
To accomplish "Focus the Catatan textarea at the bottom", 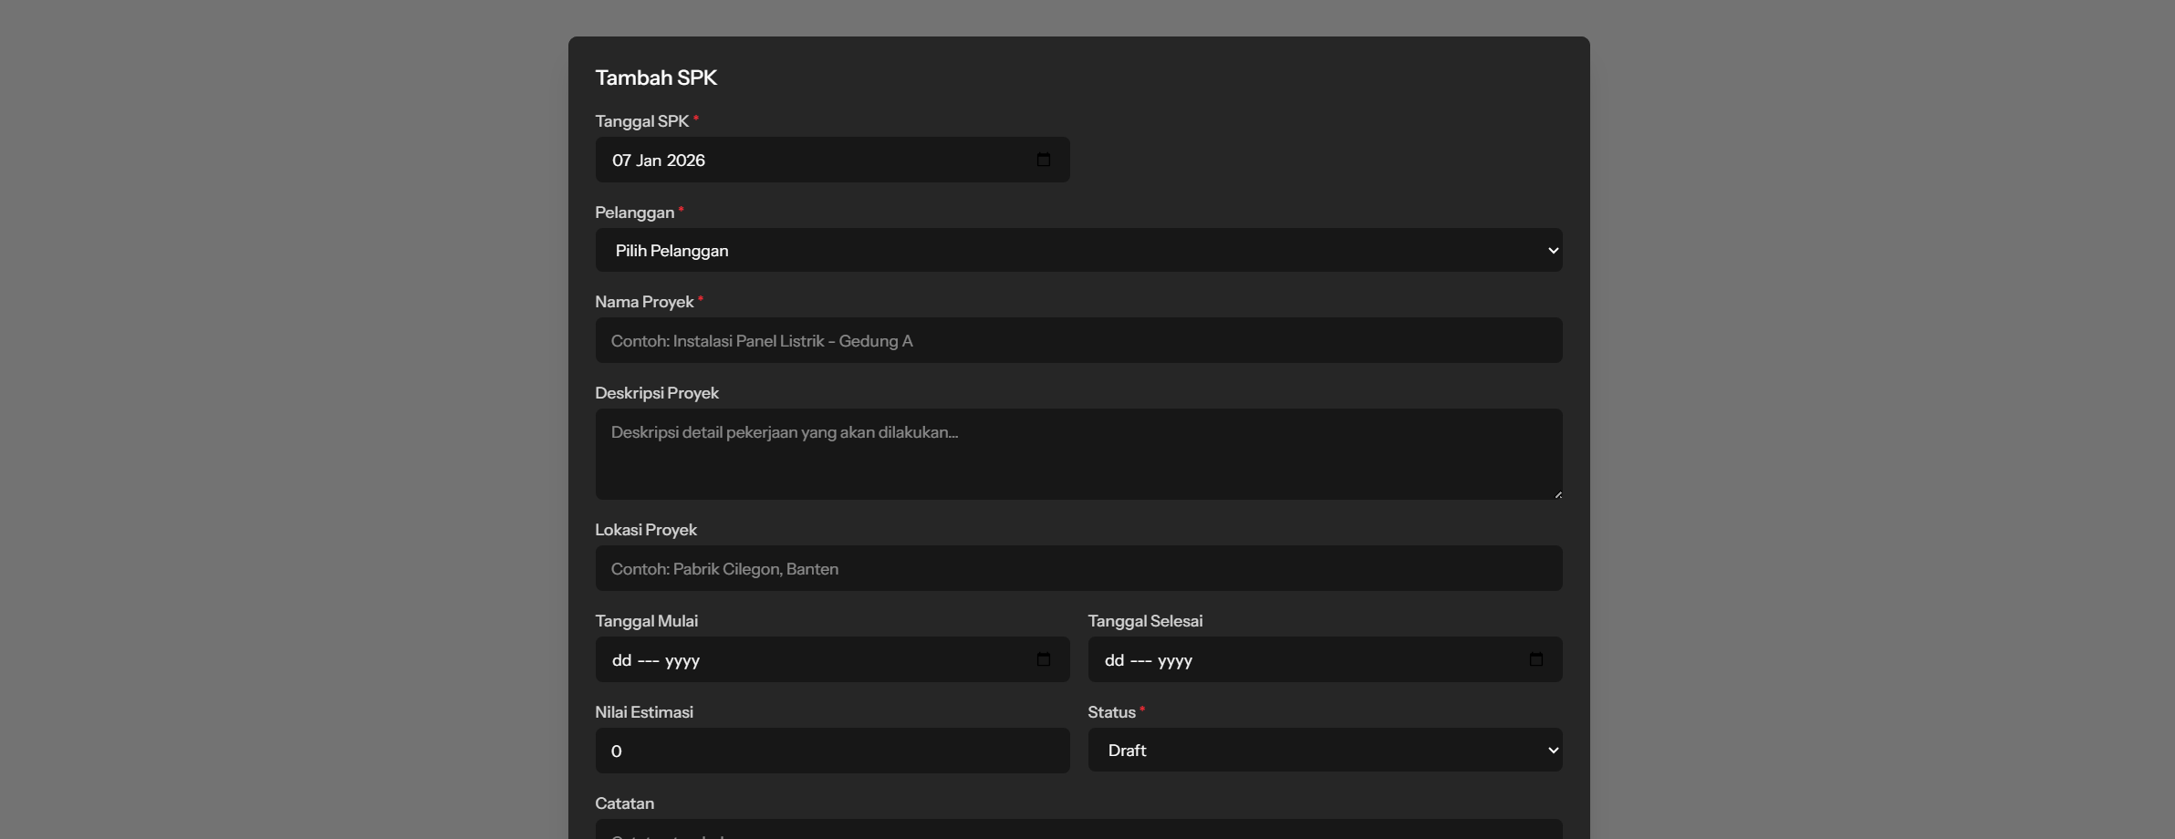I will pos(1078,831).
